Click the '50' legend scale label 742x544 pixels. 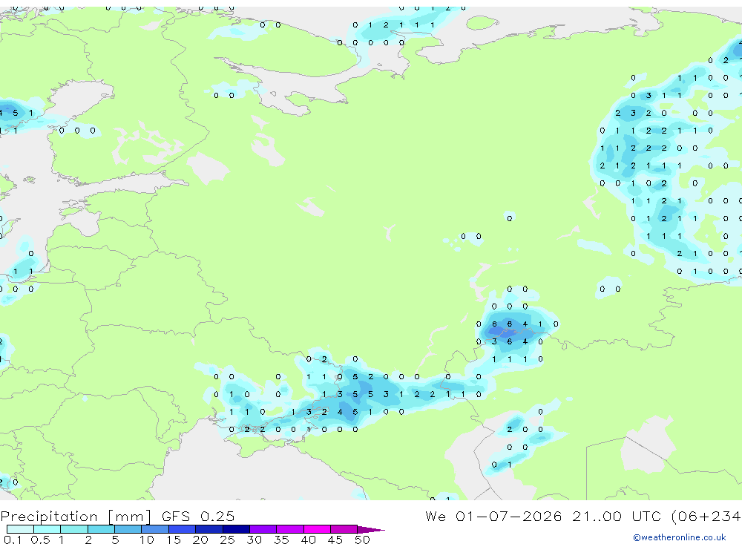tap(362, 540)
